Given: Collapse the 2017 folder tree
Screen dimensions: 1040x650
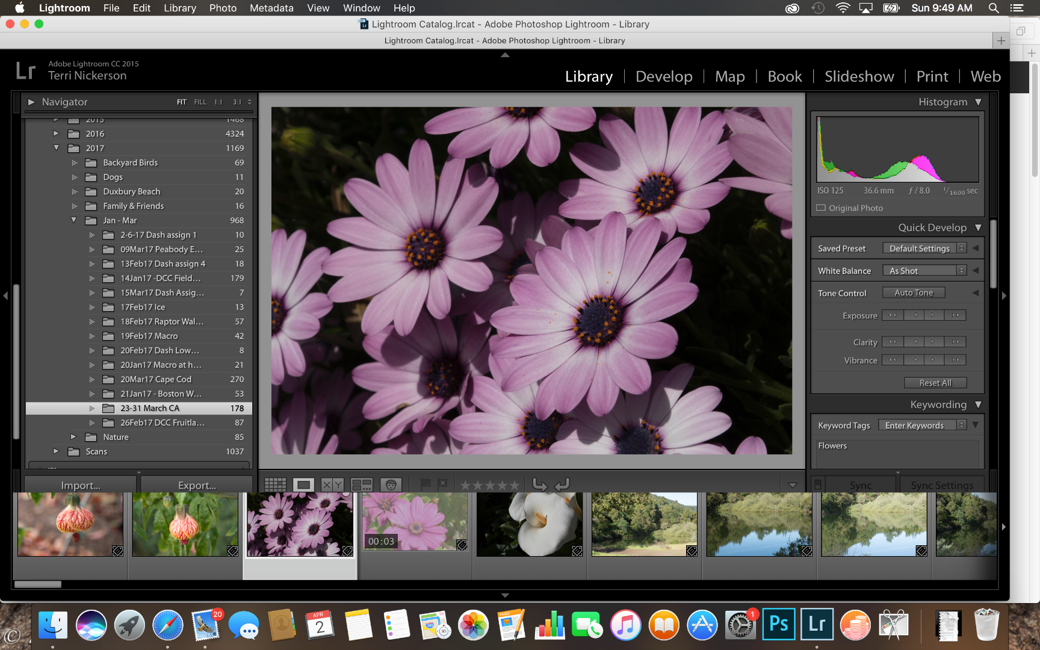Looking at the screenshot, I should [x=57, y=148].
